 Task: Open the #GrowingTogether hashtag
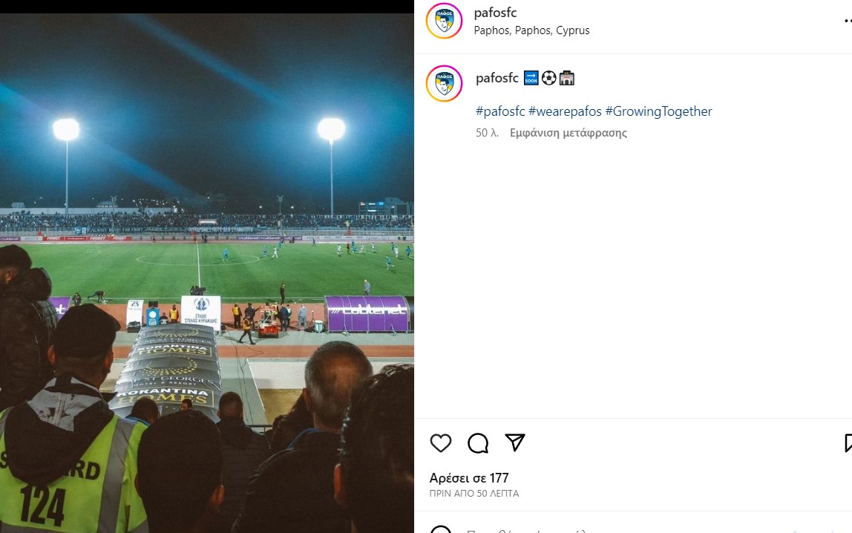[658, 111]
